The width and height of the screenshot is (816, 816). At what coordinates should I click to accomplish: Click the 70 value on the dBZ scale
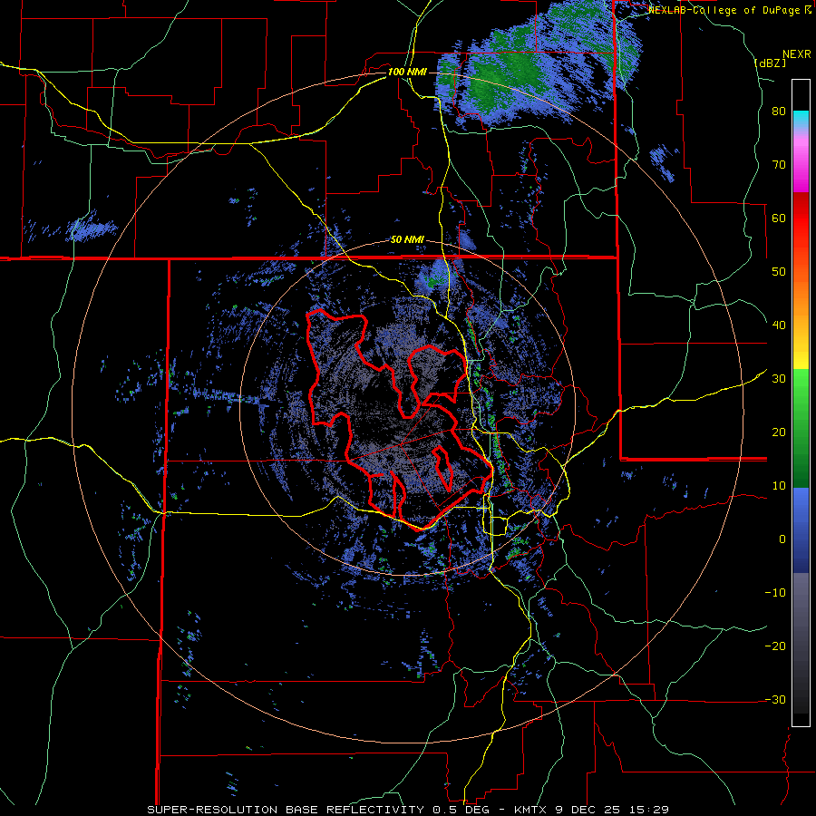(x=779, y=164)
